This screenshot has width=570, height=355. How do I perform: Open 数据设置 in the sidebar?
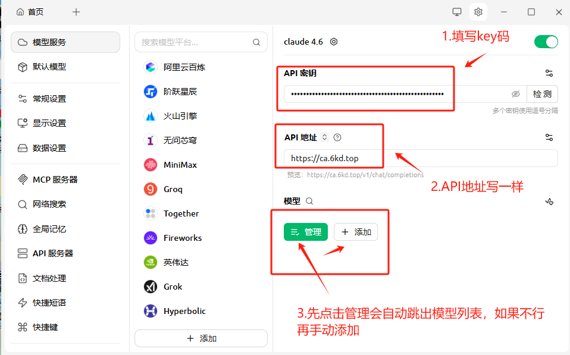(65, 148)
